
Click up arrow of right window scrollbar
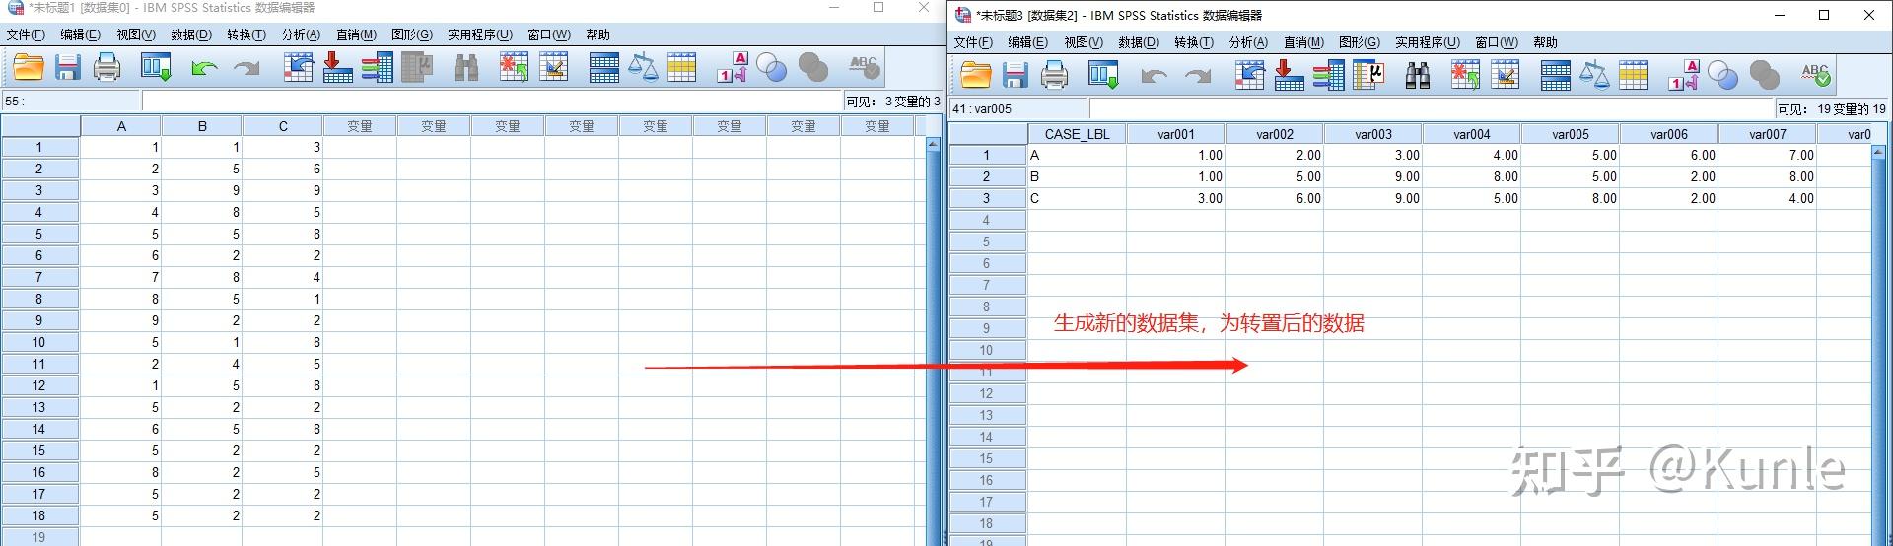[1878, 153]
